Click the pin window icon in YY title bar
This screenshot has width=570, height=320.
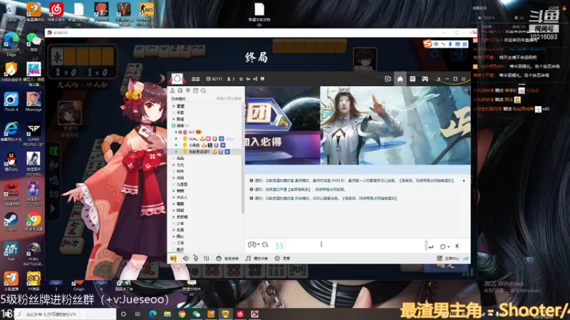pos(438,79)
